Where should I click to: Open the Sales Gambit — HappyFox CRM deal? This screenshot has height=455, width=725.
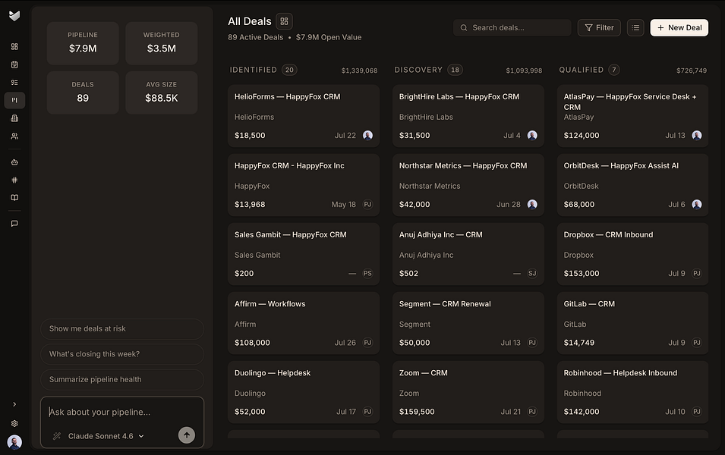(304, 254)
